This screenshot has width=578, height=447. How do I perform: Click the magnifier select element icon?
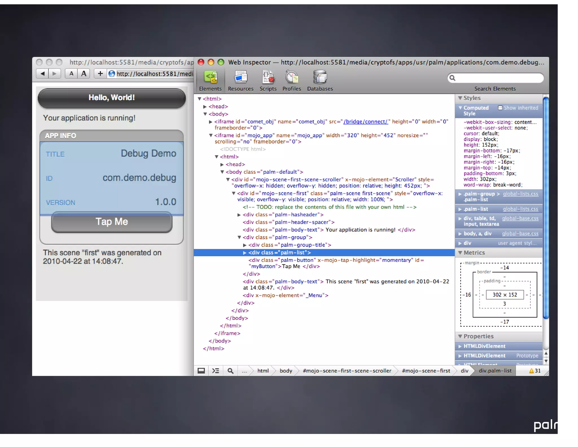tap(230, 370)
